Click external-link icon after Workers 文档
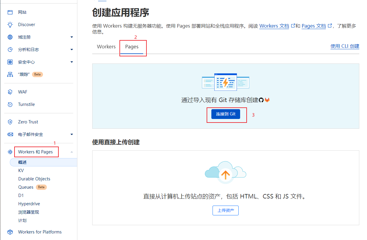Image resolution: width=367 pixels, height=240 pixels. [x=293, y=26]
